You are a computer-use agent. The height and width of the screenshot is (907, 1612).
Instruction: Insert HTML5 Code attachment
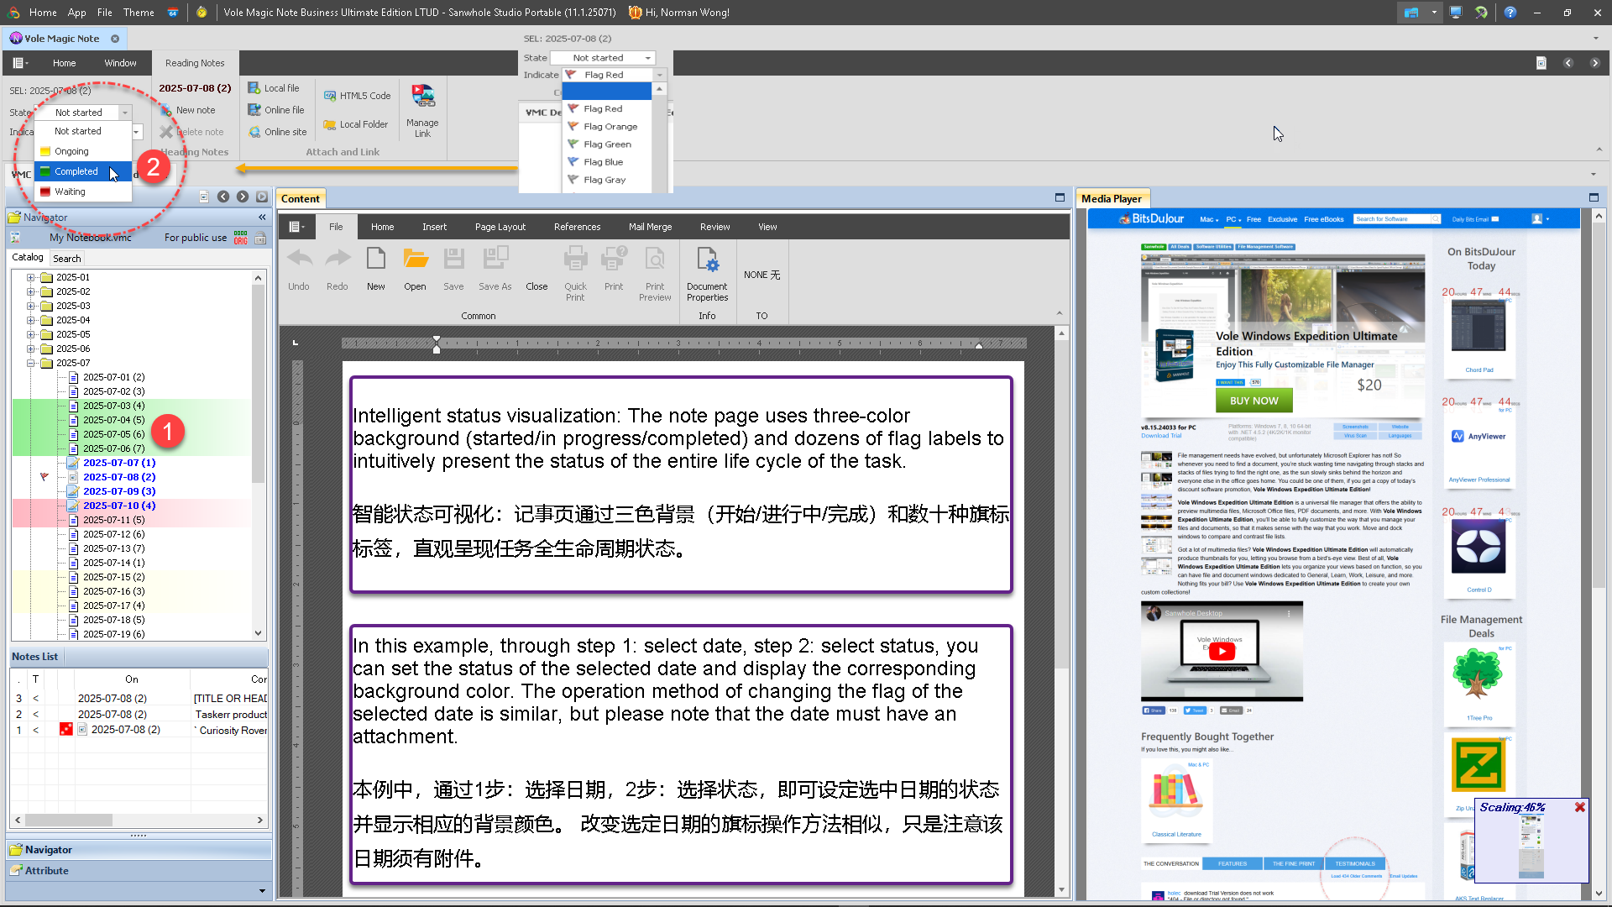pos(358,96)
